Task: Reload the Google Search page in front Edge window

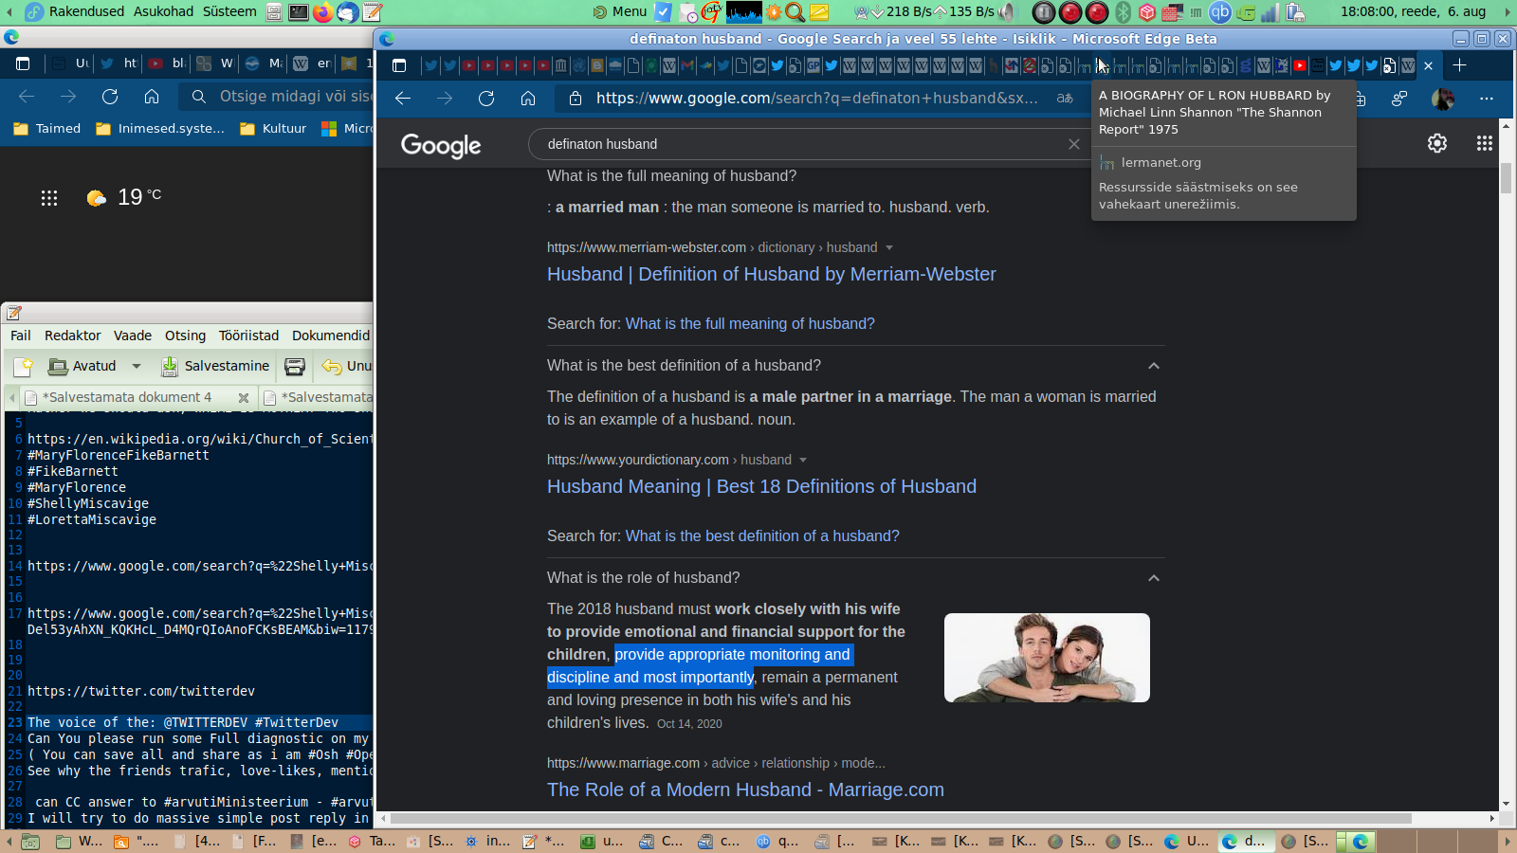Action: click(x=486, y=98)
